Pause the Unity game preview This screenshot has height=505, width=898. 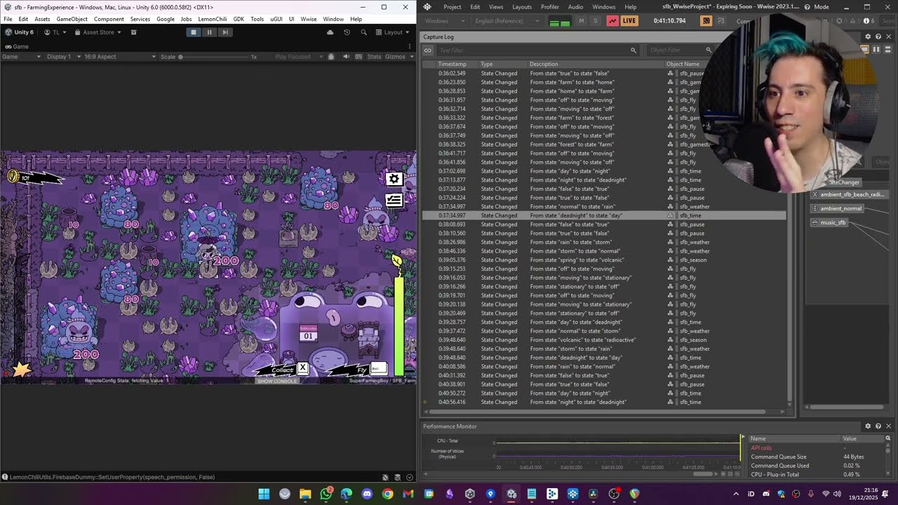tap(209, 32)
